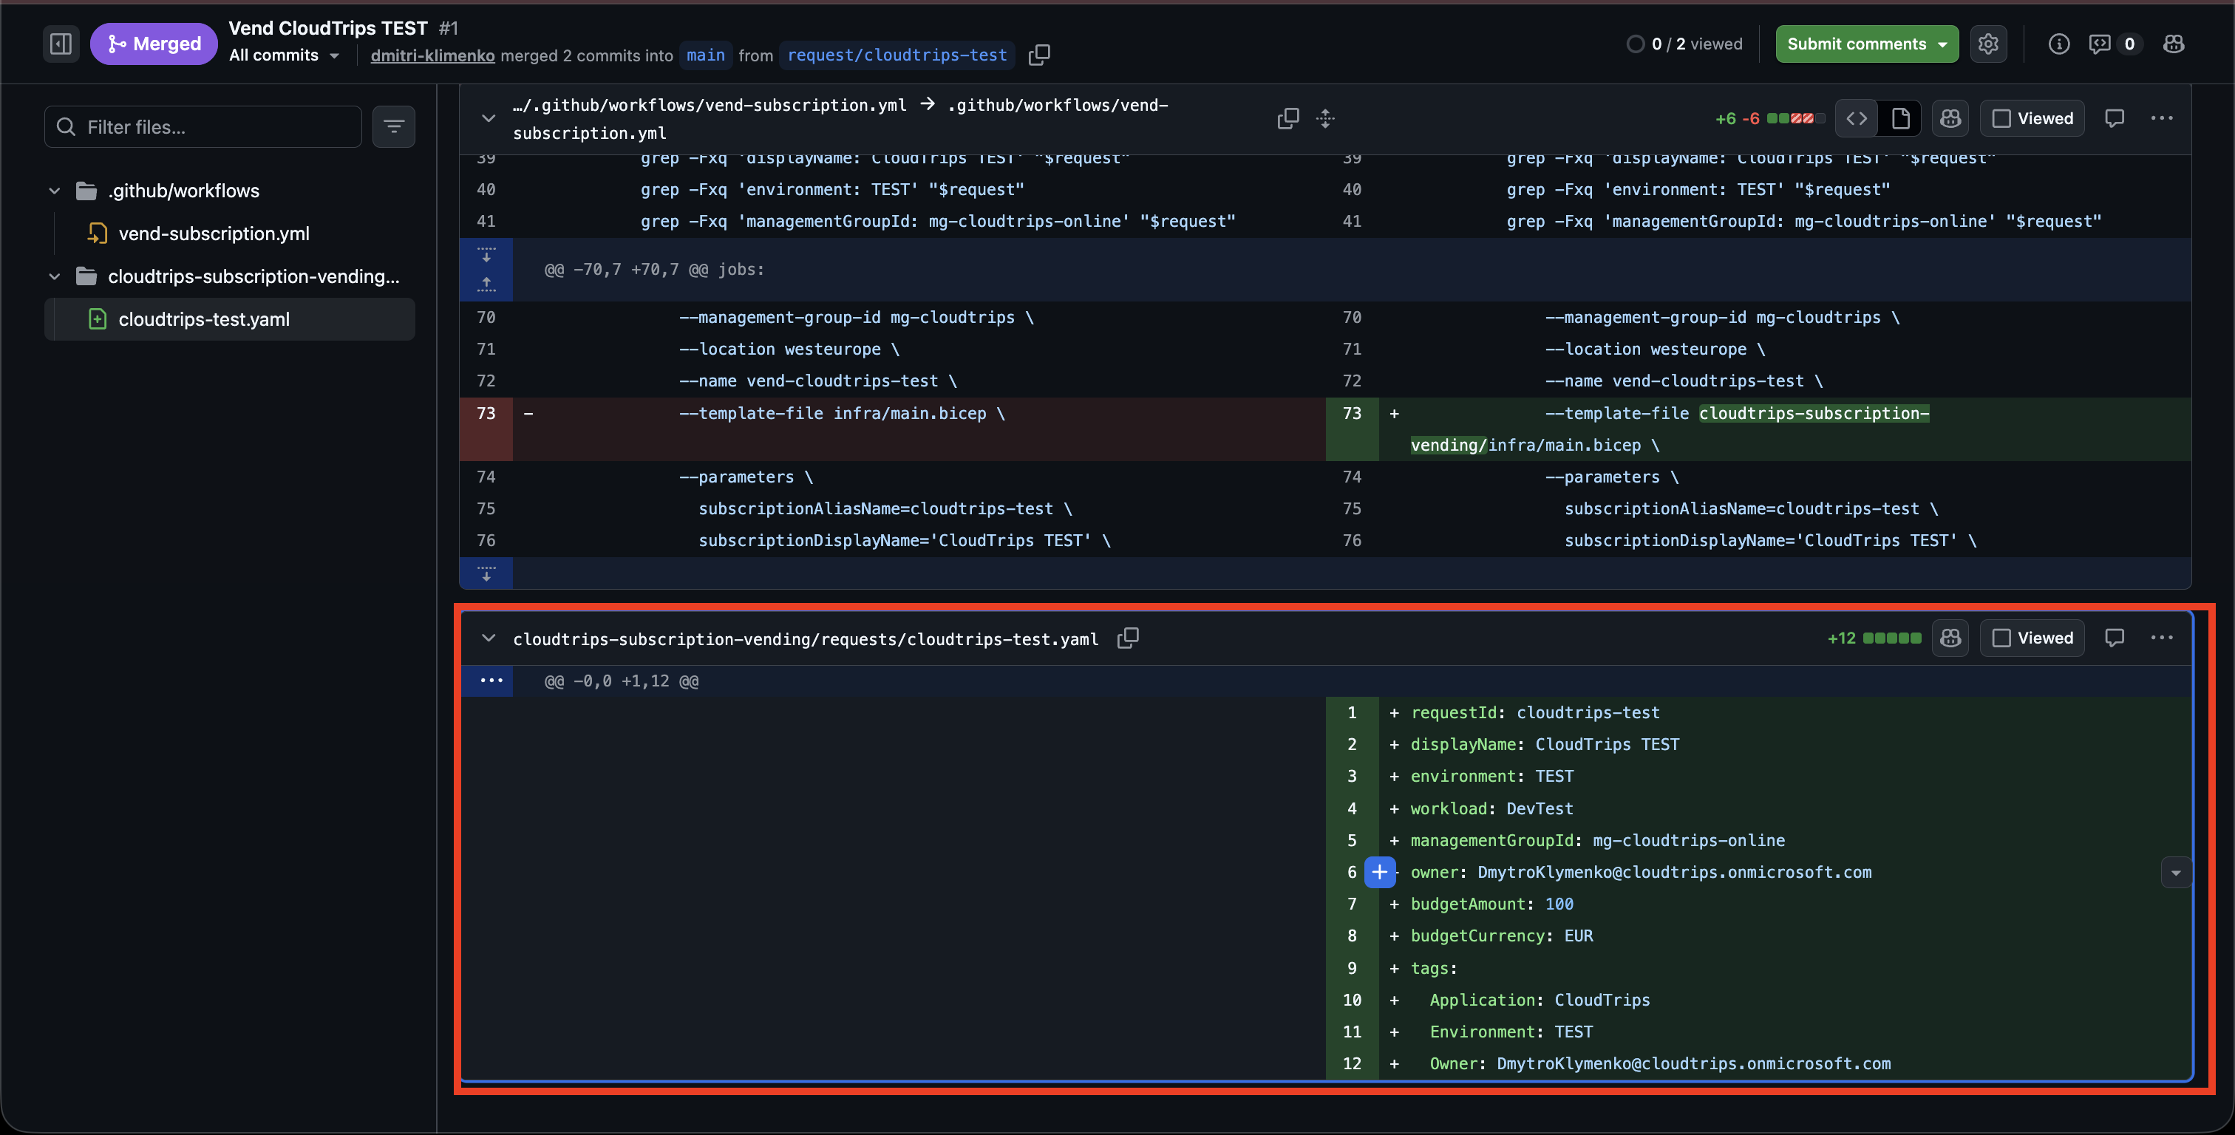Viewport: 2235px width, 1135px height.
Task: Select cloudtrips-test.yaml in file tree
Action: pos(230,319)
